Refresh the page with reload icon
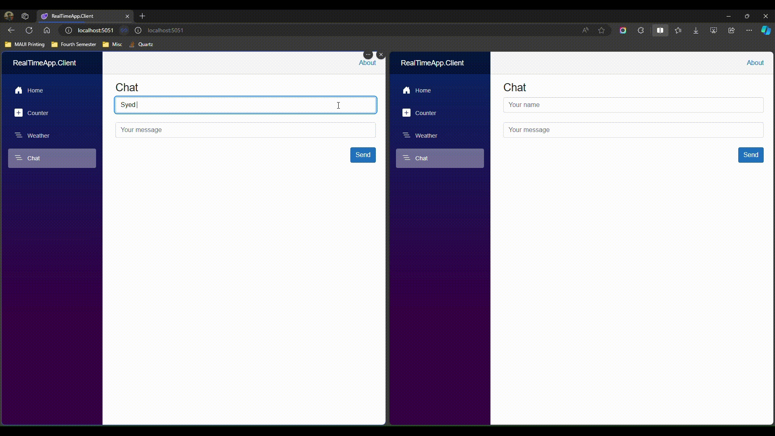The image size is (775, 436). click(29, 30)
